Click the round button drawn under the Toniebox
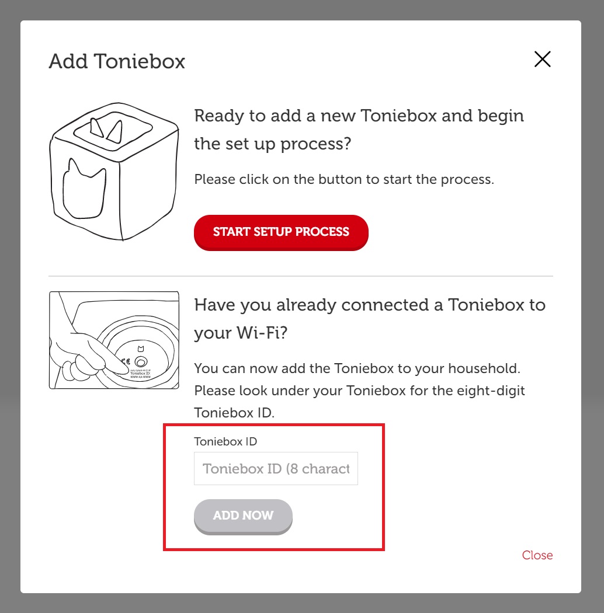The width and height of the screenshot is (604, 613). (x=141, y=362)
